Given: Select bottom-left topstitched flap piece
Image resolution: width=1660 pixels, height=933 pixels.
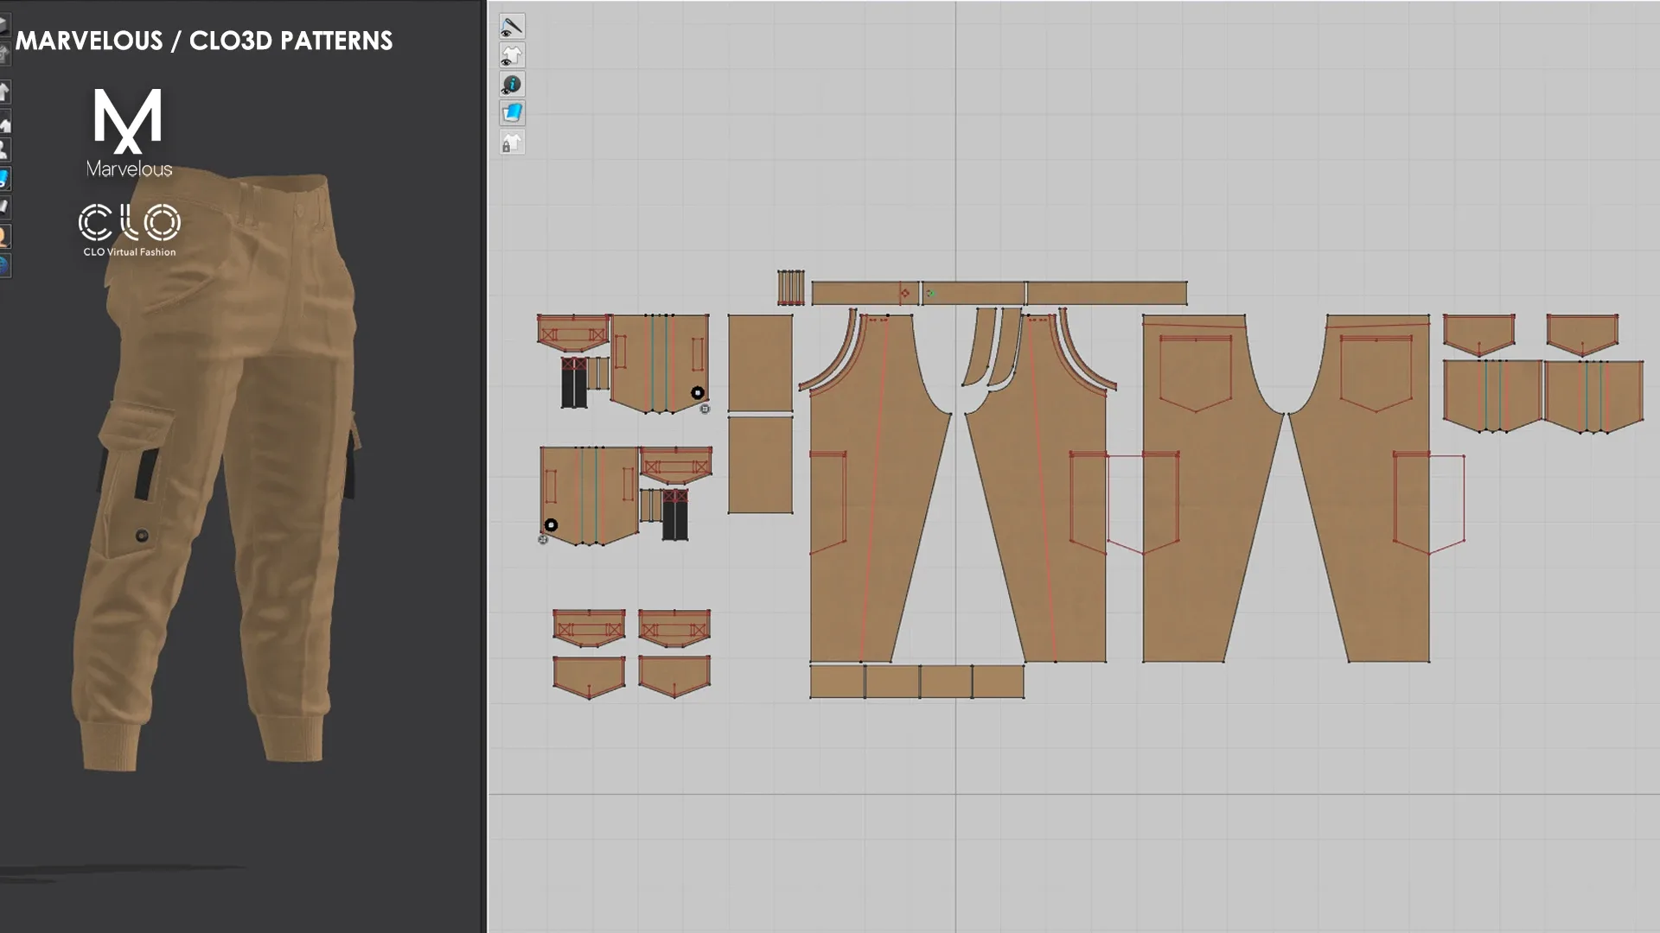Looking at the screenshot, I should tap(589, 628).
